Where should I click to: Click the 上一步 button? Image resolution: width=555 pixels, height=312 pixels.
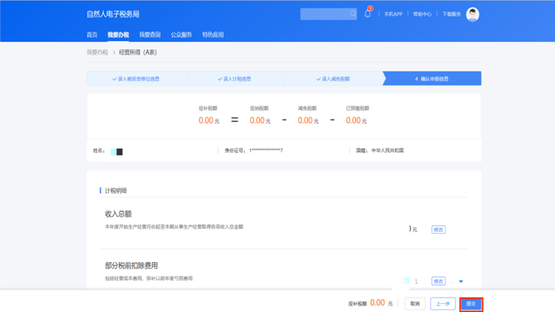442,304
